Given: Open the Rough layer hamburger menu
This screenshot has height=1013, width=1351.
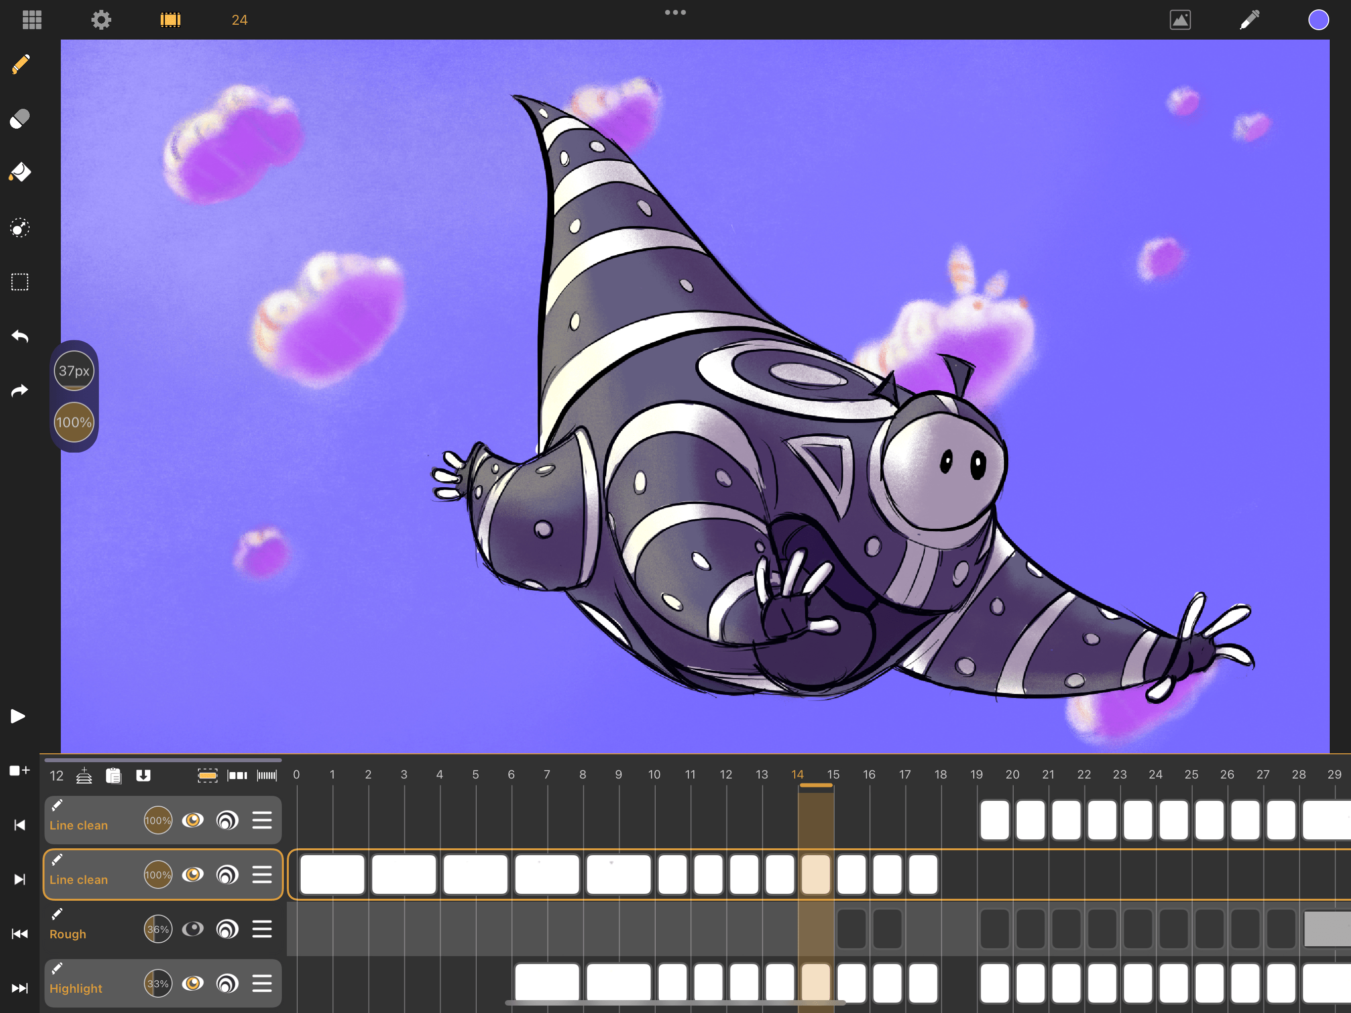Looking at the screenshot, I should [262, 929].
